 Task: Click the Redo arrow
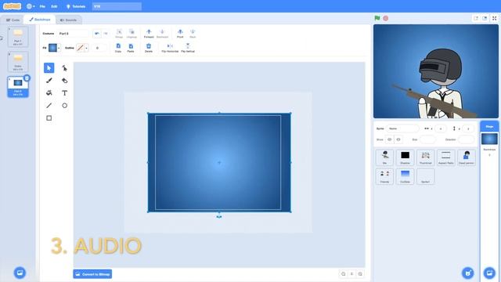point(106,33)
